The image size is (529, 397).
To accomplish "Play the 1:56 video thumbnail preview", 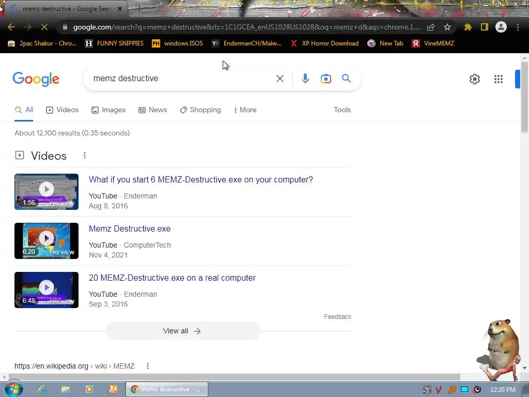I will coord(46,191).
